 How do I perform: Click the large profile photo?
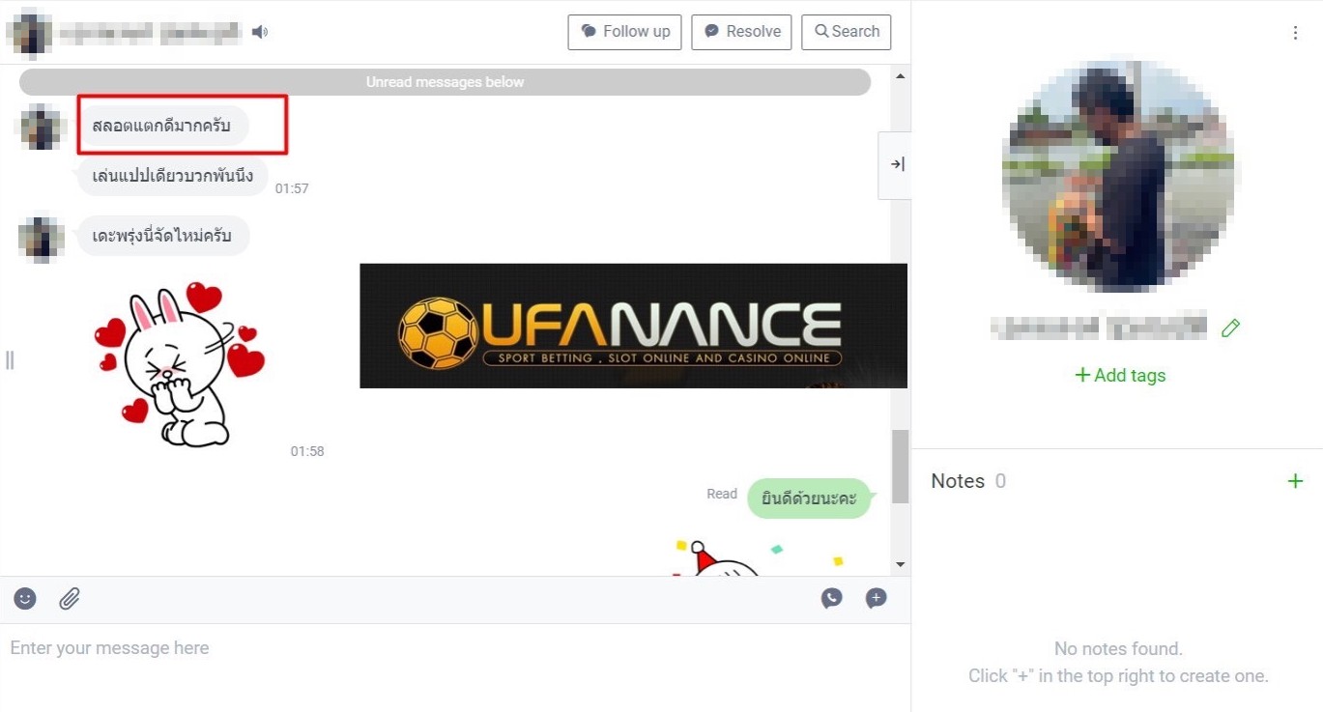click(x=1120, y=178)
